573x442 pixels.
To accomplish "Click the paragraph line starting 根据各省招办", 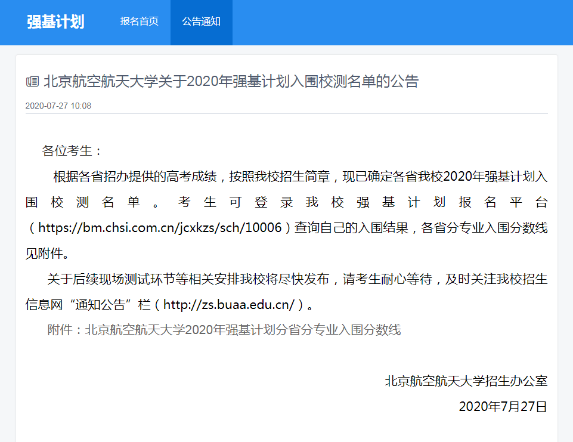I will coord(300,177).
